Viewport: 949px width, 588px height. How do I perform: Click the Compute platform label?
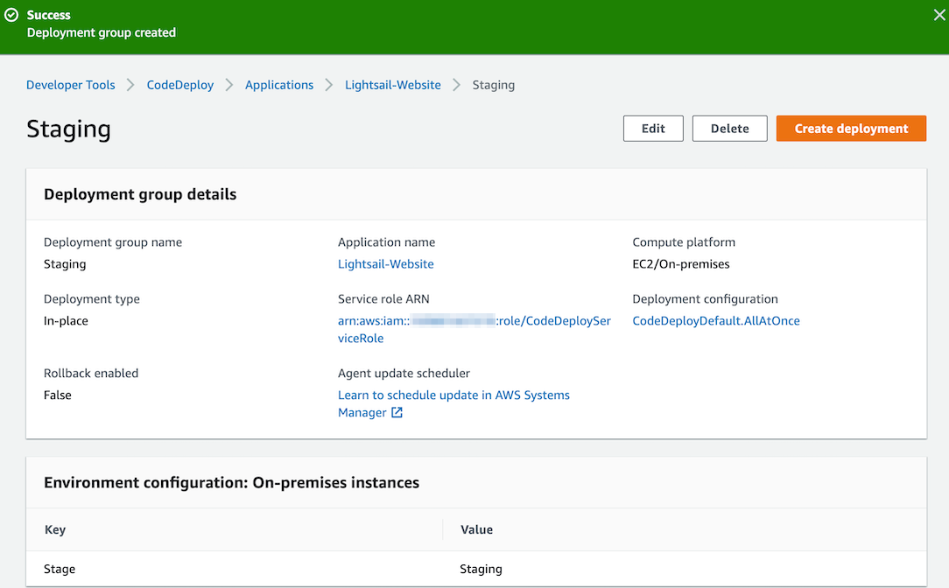(684, 242)
